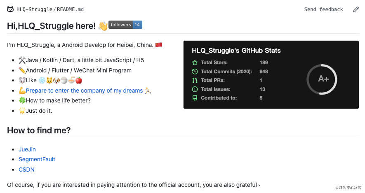Visit the CSDN link
Viewport: 365px width, 193px height.
click(x=26, y=170)
